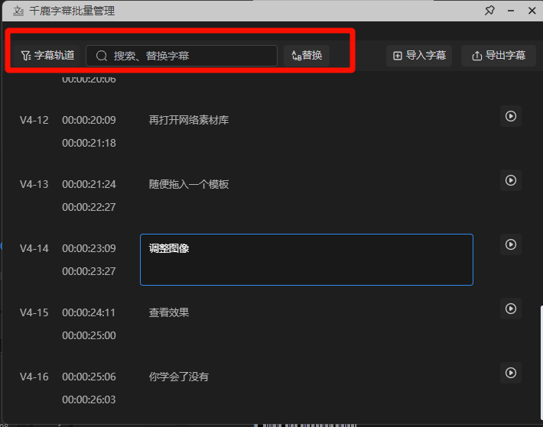543x427 pixels.
Task: Play subtitle V4-14 调整图像
Action: point(511,244)
